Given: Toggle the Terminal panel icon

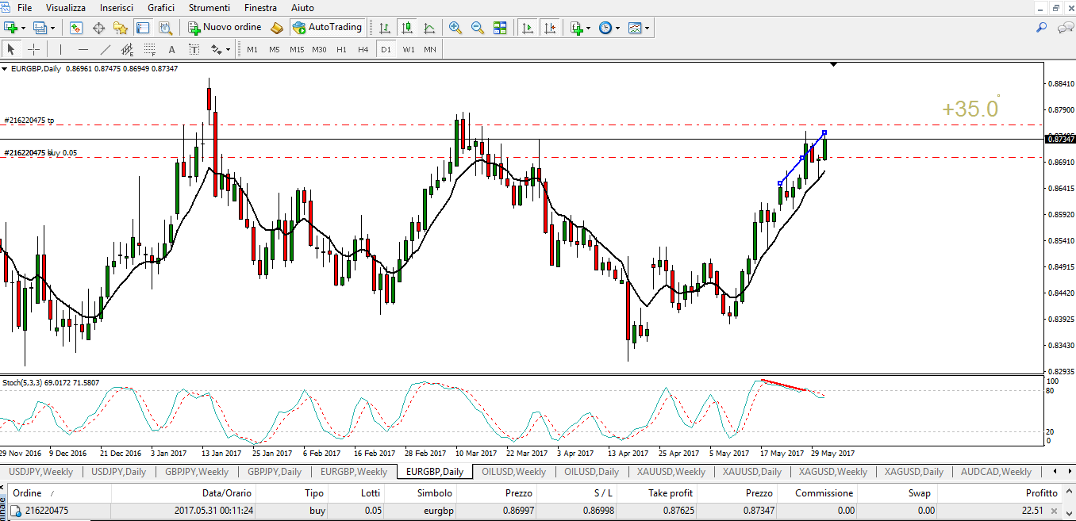Looking at the screenshot, I should 143,28.
